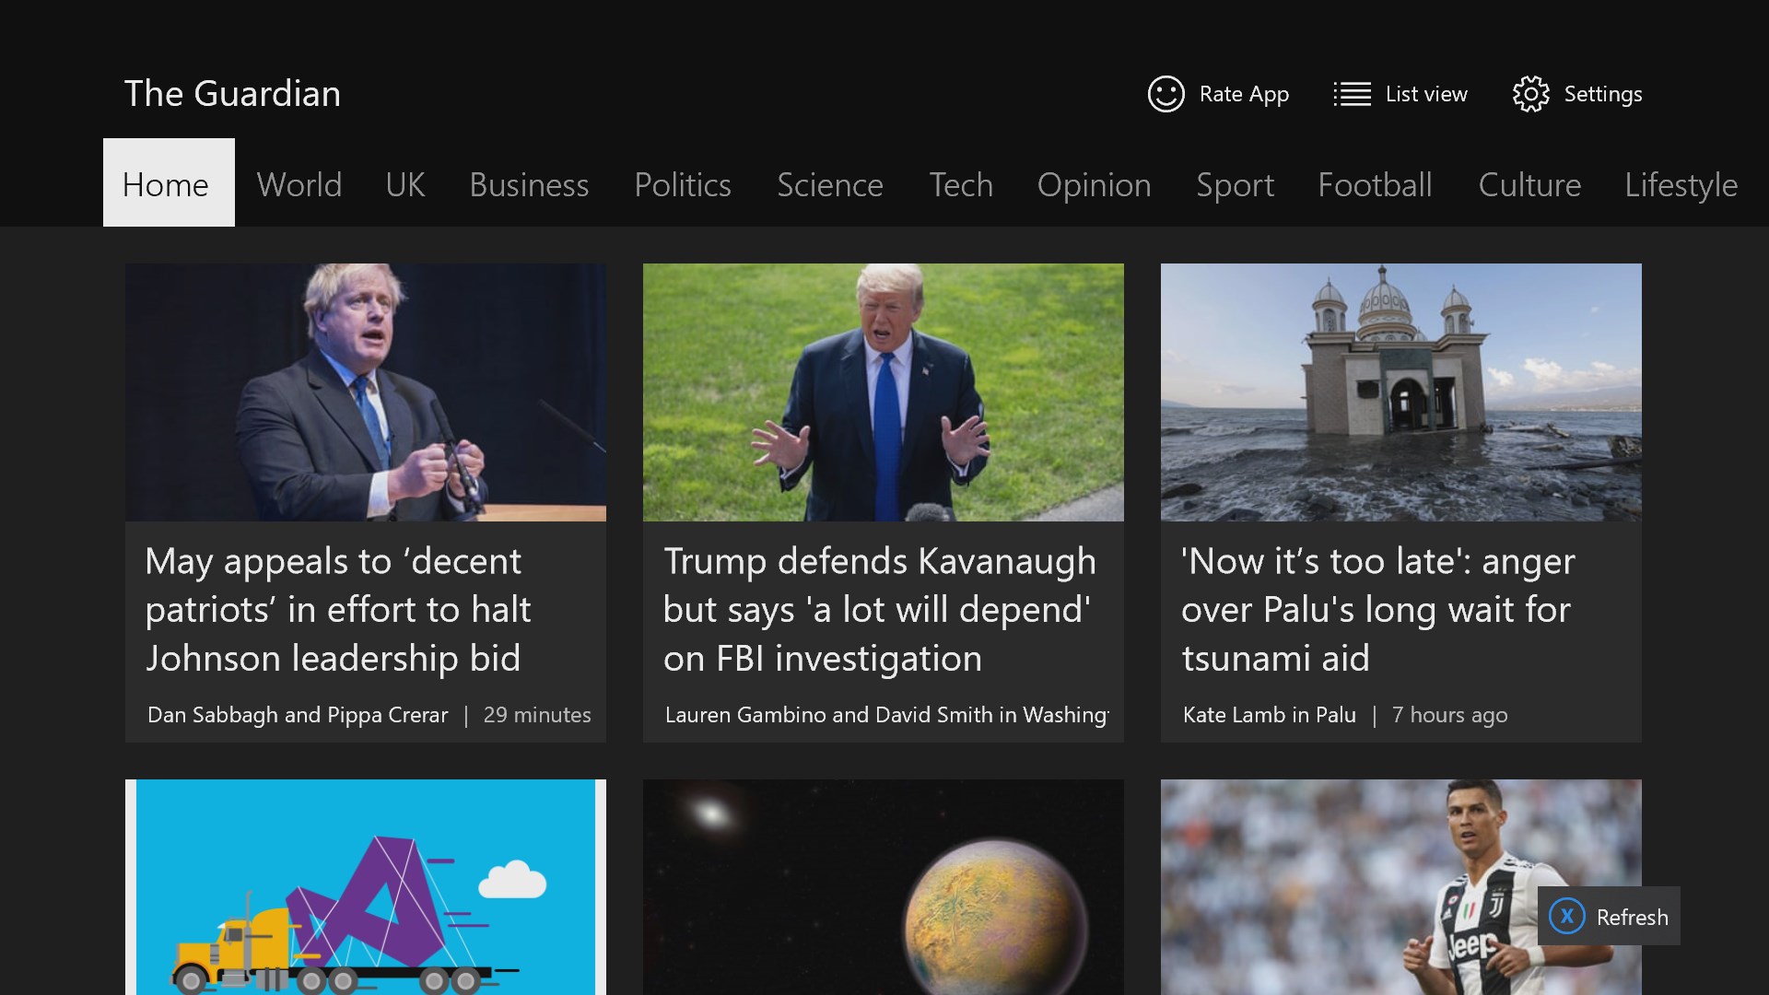Switch to the World tab
The height and width of the screenshot is (995, 1769).
pyautogui.click(x=299, y=185)
